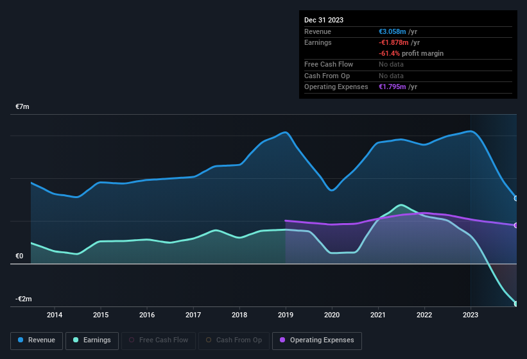The width and height of the screenshot is (527, 359).
Task: Click the 2019 x-axis year label
Action: tap(286, 315)
